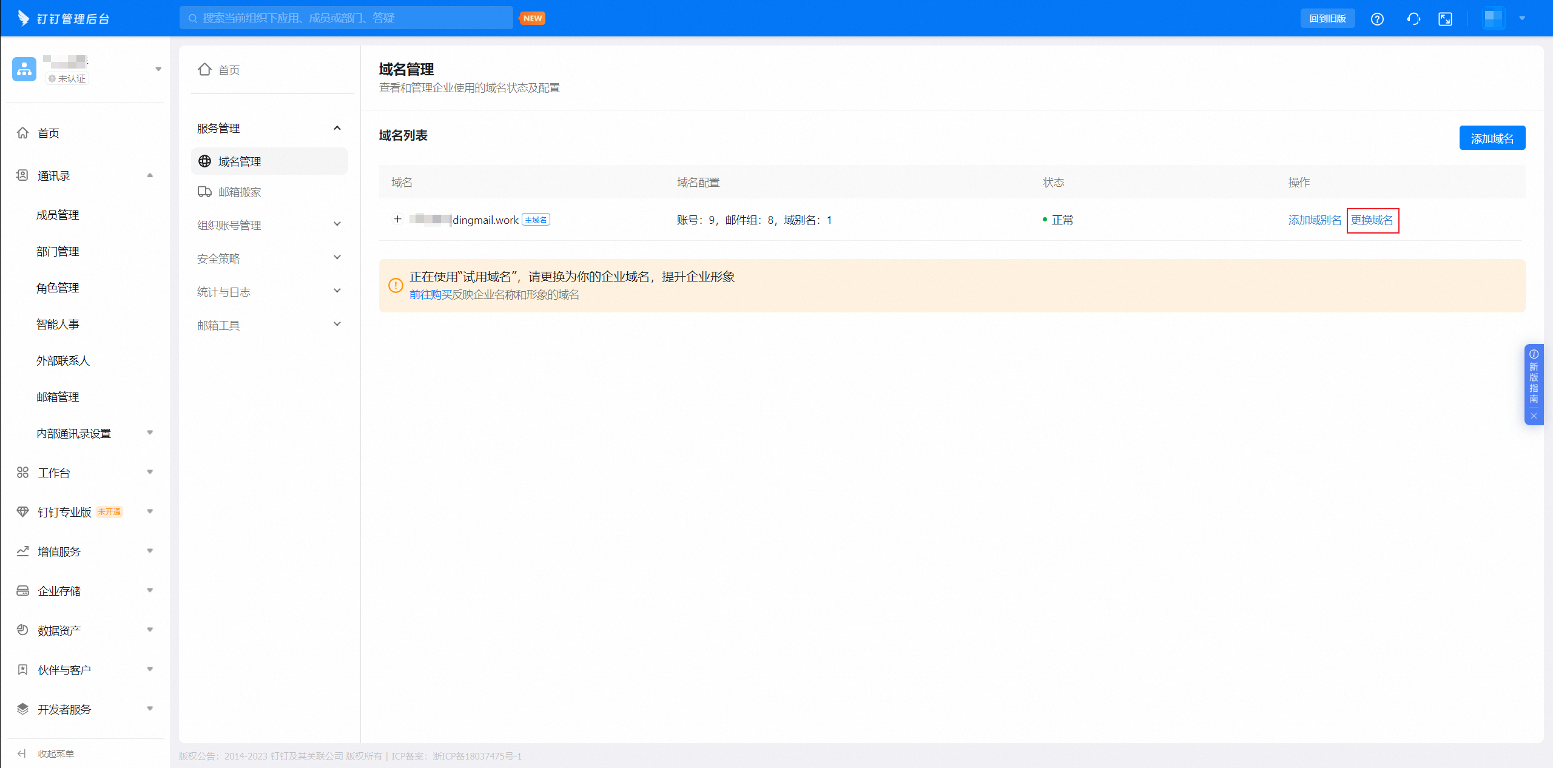
Task: Click the search magnifier icon
Action: click(x=193, y=18)
